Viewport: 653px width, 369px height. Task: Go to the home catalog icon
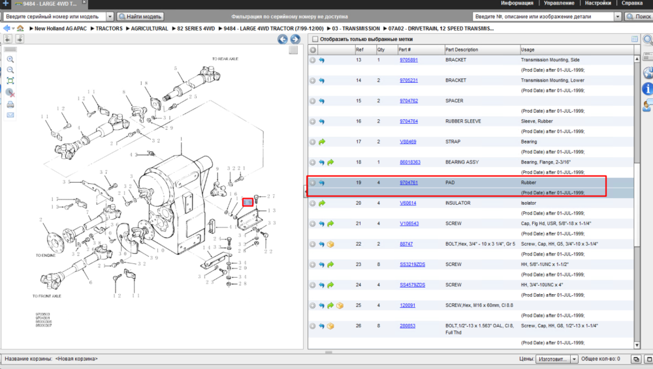[x=20, y=28]
